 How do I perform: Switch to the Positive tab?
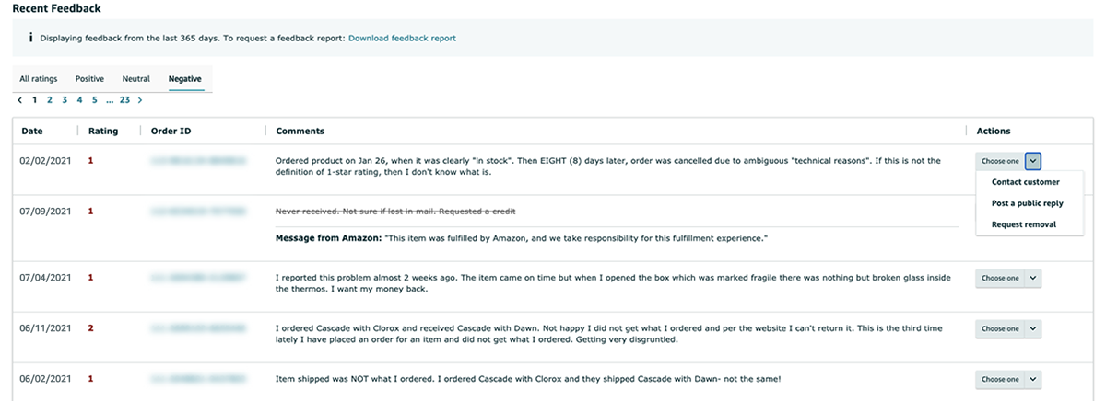coord(89,79)
